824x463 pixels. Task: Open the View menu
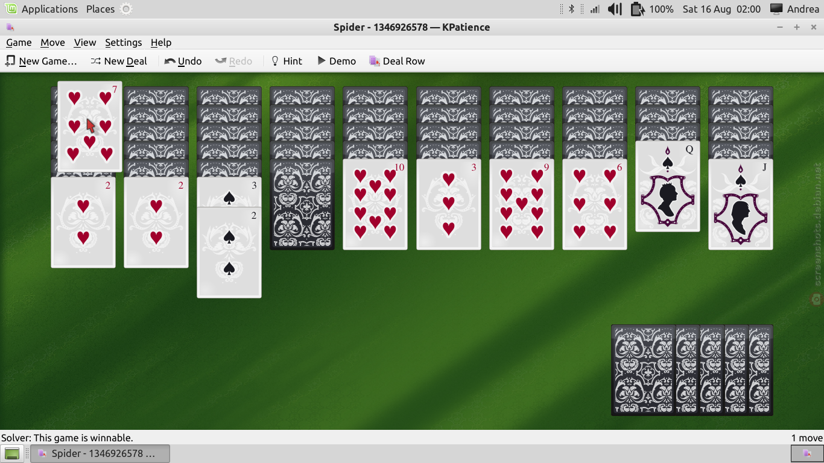[85, 42]
